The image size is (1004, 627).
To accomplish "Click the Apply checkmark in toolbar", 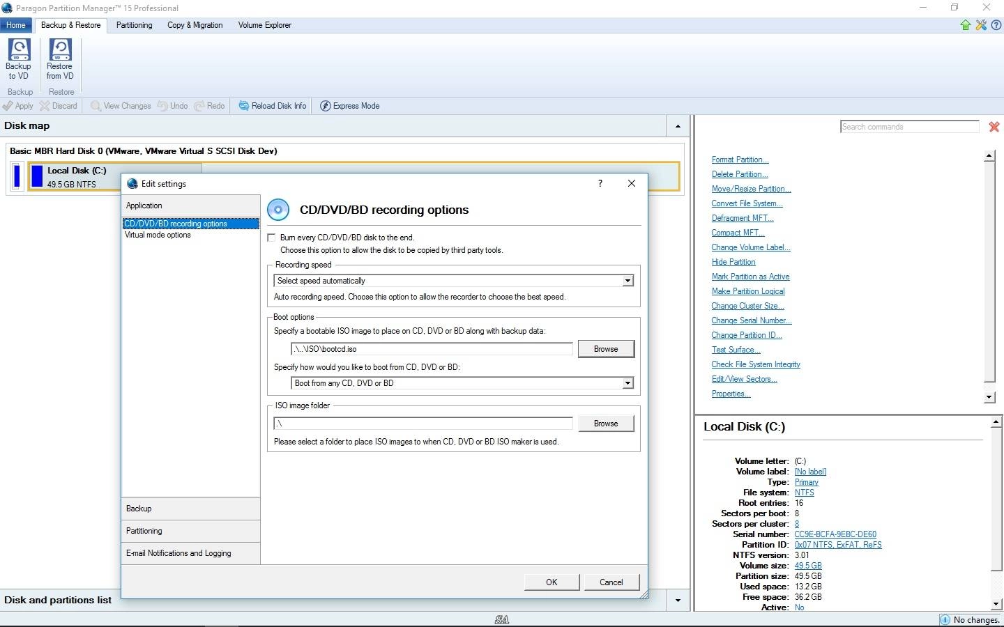I will (x=18, y=106).
